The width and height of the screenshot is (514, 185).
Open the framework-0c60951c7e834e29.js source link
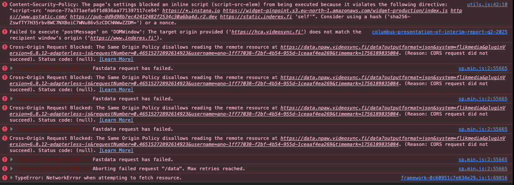454,178
